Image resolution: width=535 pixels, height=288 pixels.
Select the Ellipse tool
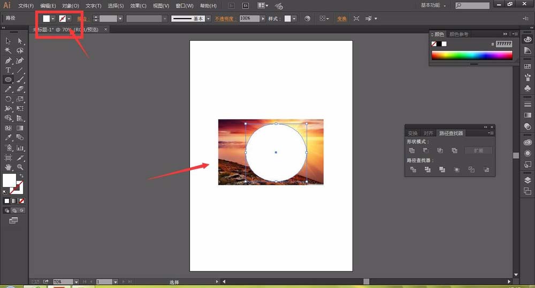pos(8,80)
